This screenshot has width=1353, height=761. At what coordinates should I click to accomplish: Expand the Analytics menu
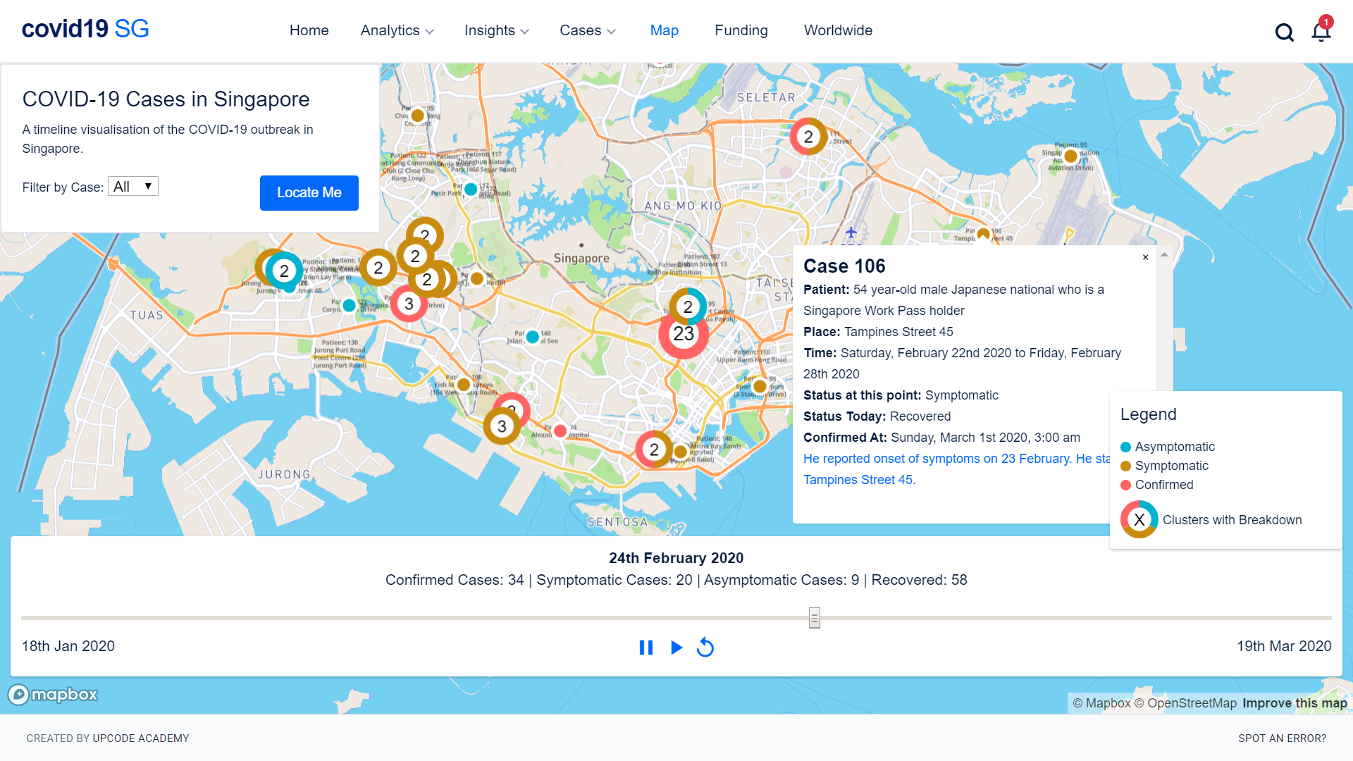(397, 30)
